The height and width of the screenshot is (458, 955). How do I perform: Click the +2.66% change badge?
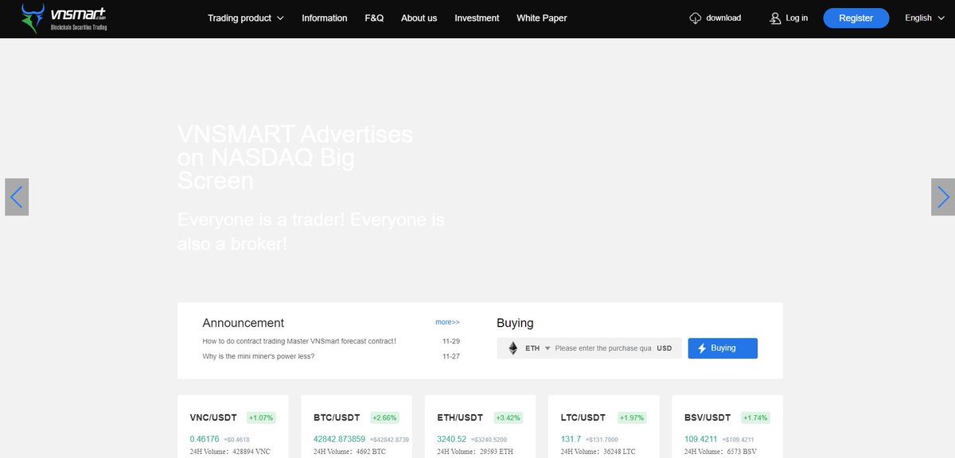[x=384, y=417]
